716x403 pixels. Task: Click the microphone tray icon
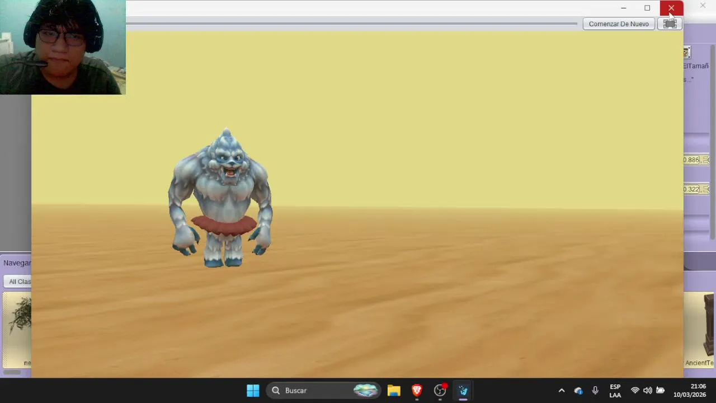pyautogui.click(x=595, y=391)
